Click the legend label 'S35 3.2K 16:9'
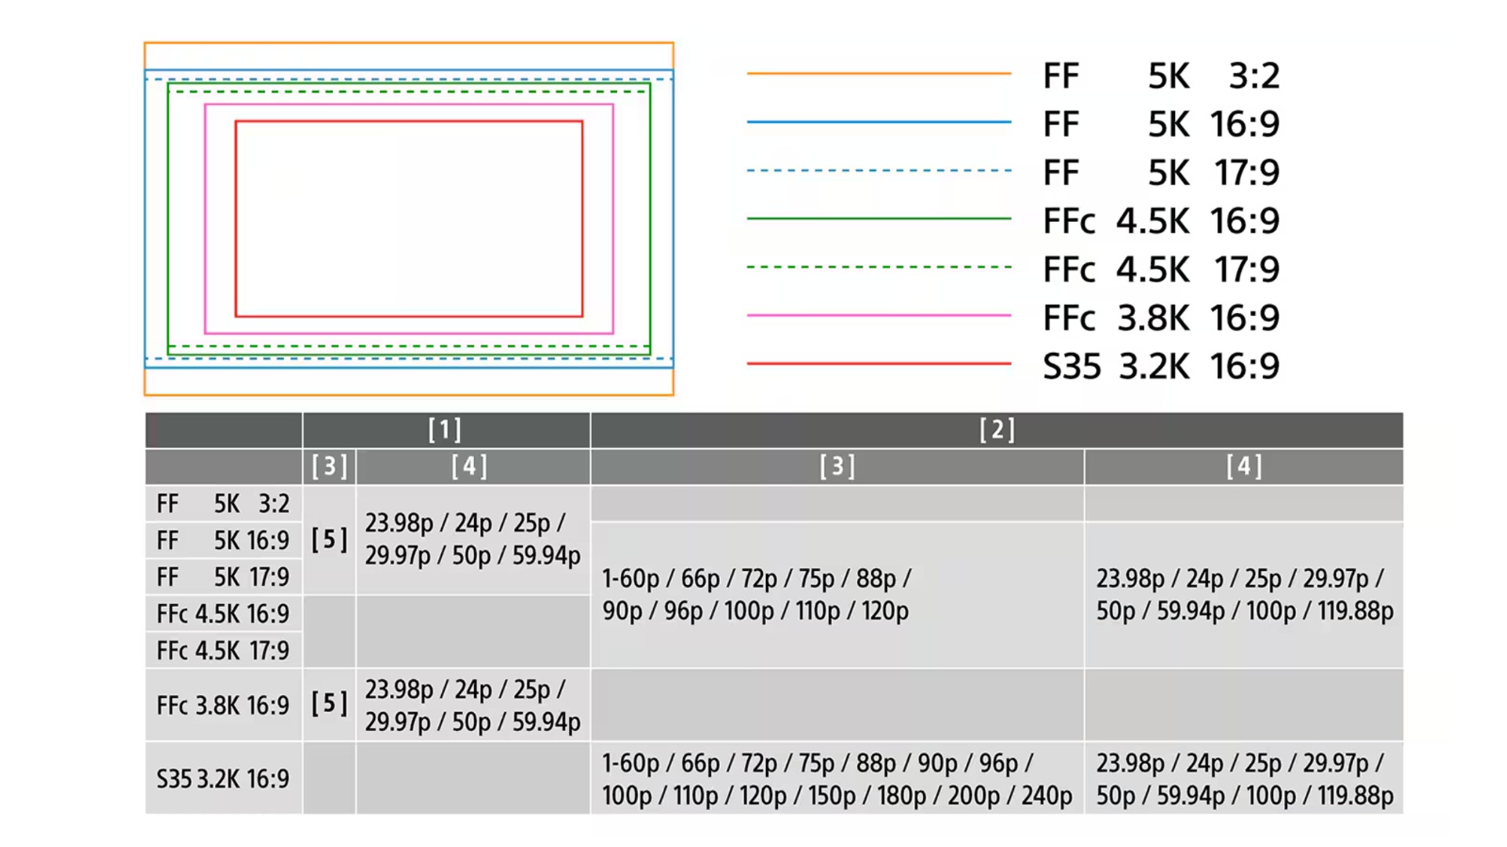Viewport: 1507px width, 847px height. pos(1161,366)
